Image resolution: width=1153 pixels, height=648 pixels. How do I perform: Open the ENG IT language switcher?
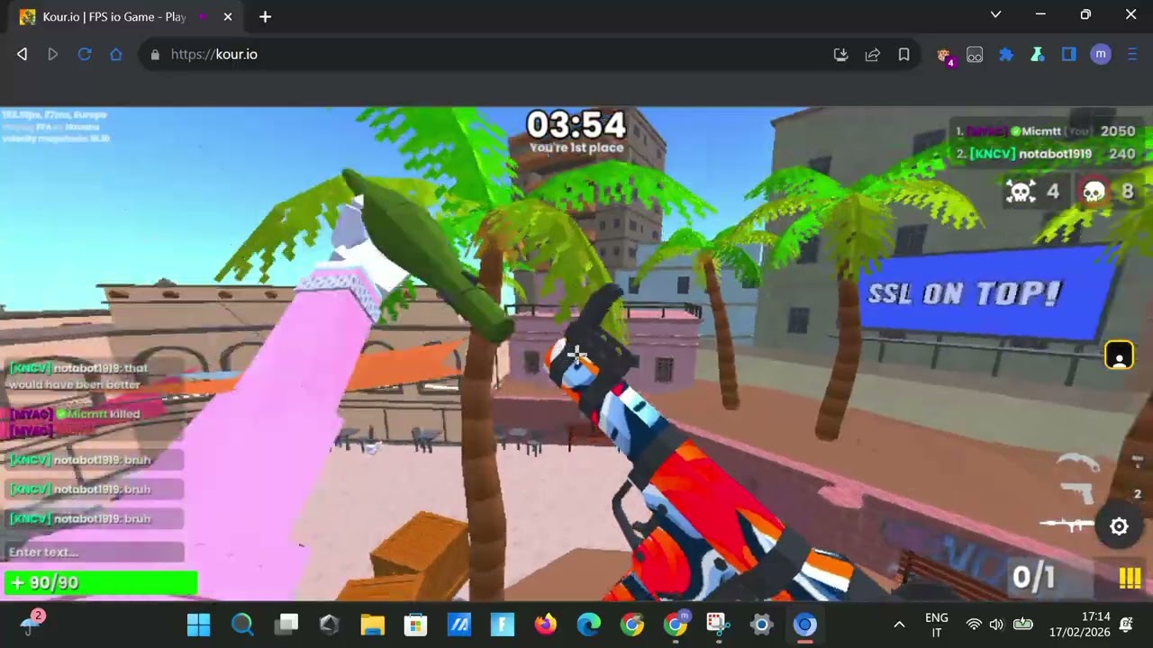click(937, 625)
